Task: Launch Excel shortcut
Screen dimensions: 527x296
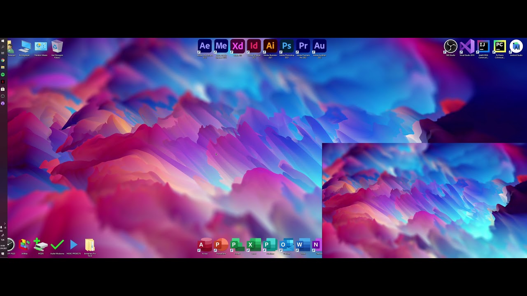Action: click(x=254, y=246)
